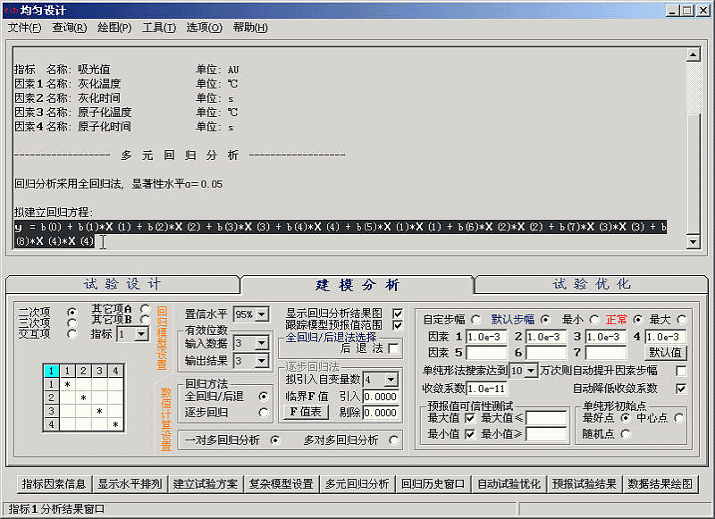Image resolution: width=715 pixels, height=519 pixels.
Task: Toggle 自动降低收敛系数 checkbox
Action: coord(681,389)
